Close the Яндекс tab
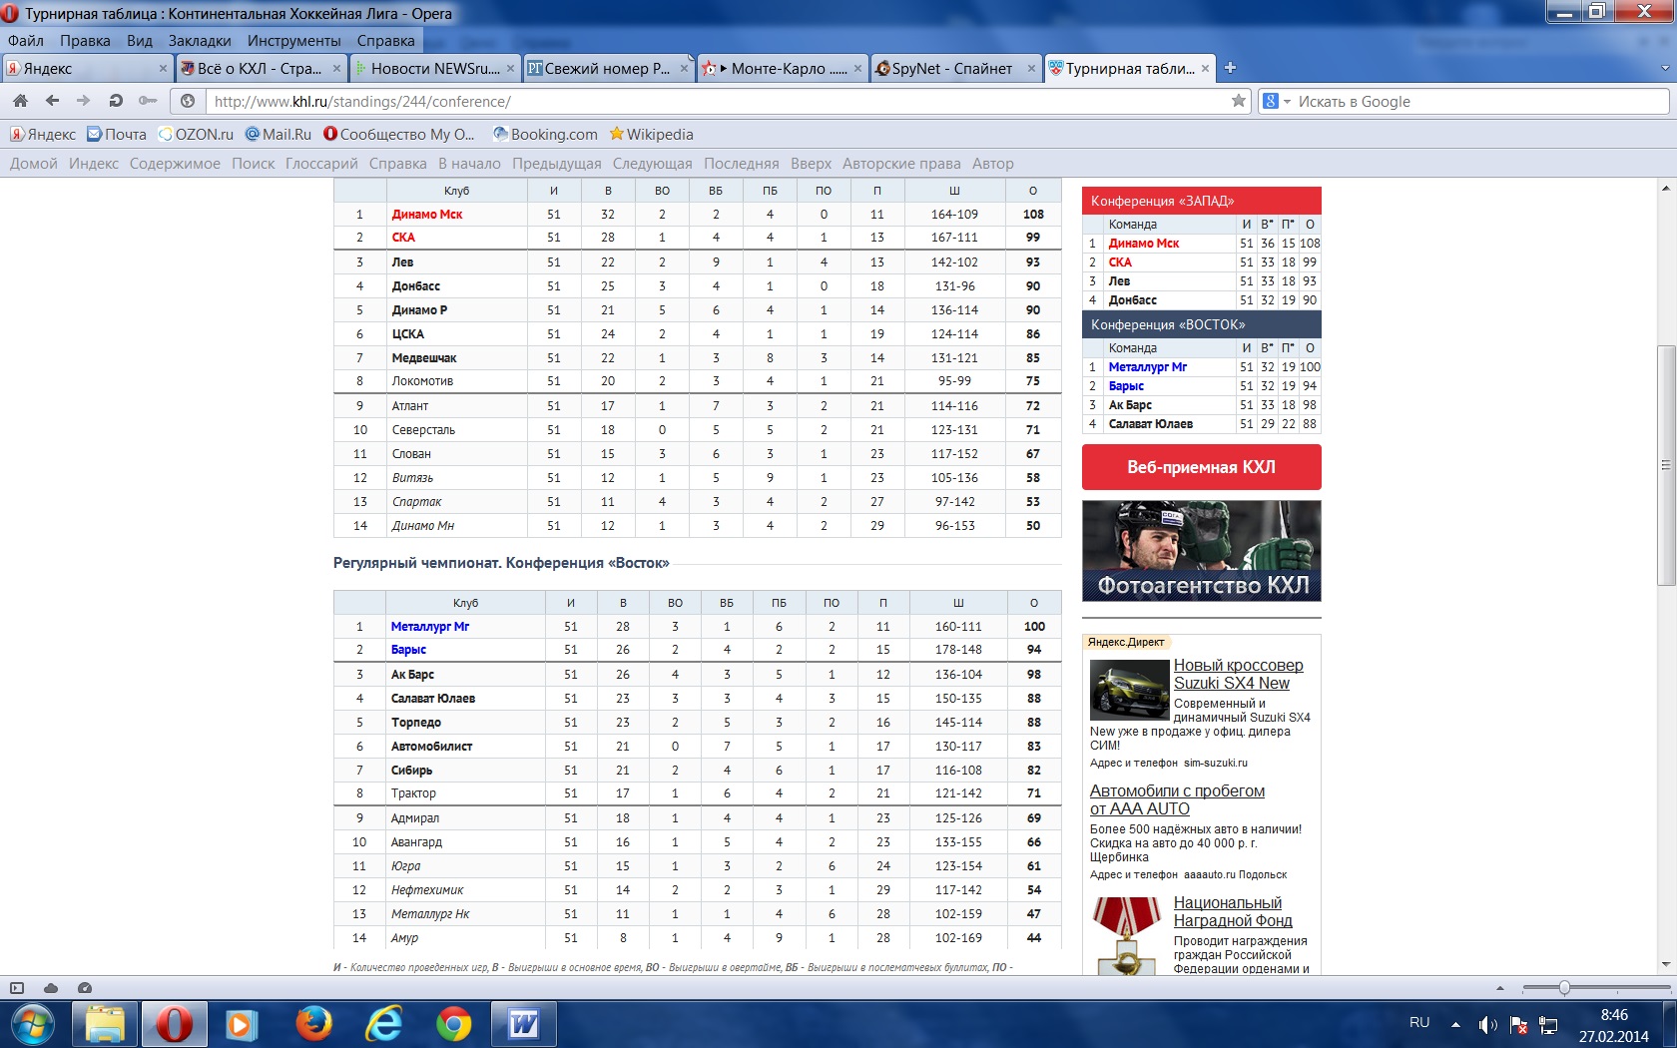Image resolution: width=1677 pixels, height=1048 pixels. pos(163,69)
